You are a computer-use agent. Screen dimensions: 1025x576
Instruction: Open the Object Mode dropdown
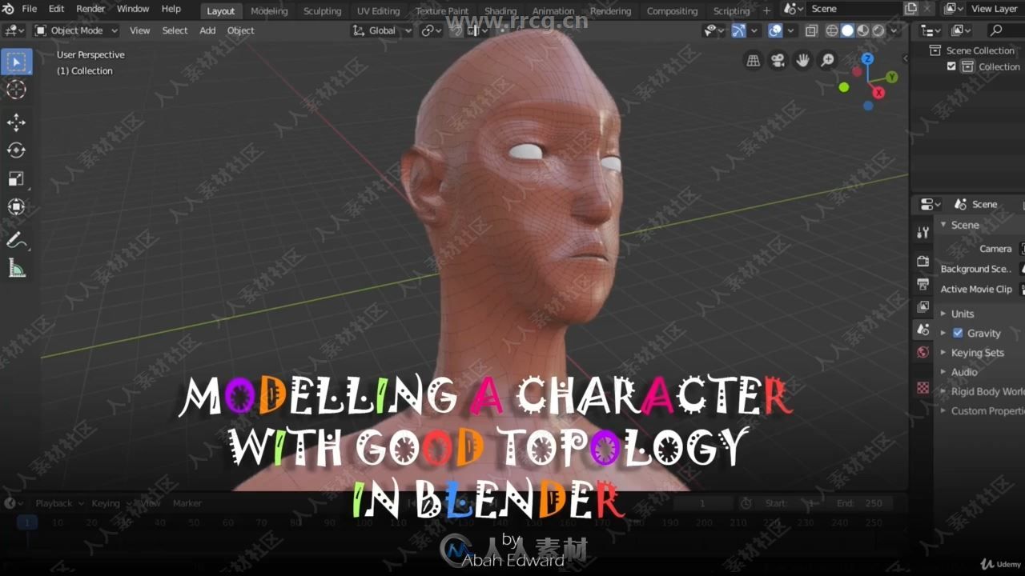[76, 30]
